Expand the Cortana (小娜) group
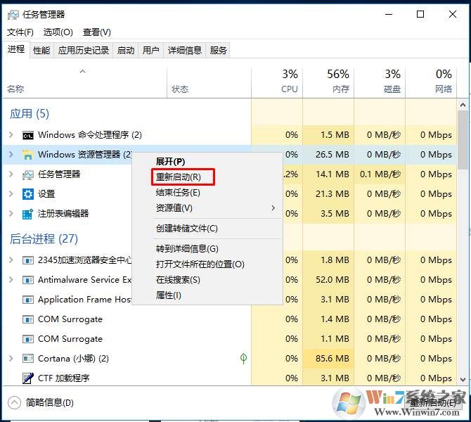The height and width of the screenshot is (422, 471). click(11, 359)
